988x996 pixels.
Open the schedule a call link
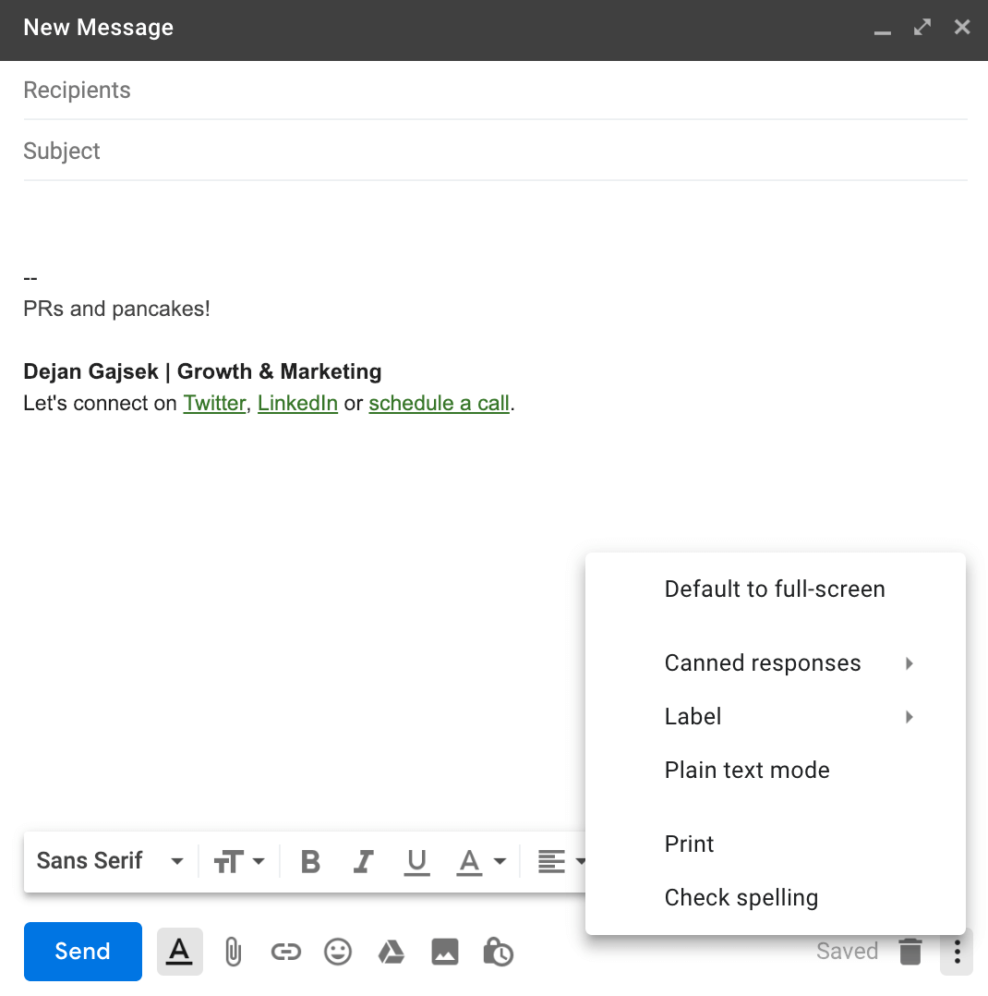click(439, 404)
